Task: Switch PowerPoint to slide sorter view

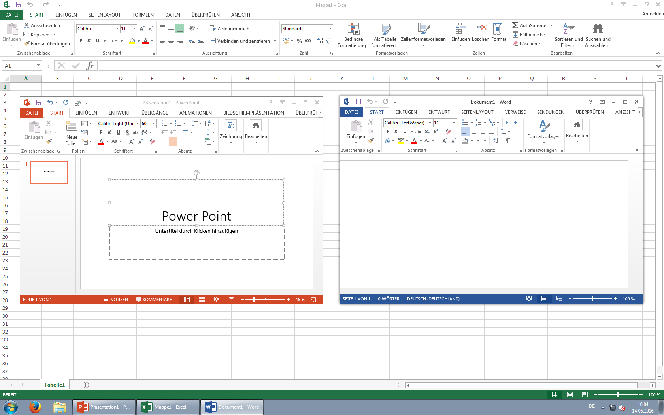Action: pyautogui.click(x=202, y=300)
